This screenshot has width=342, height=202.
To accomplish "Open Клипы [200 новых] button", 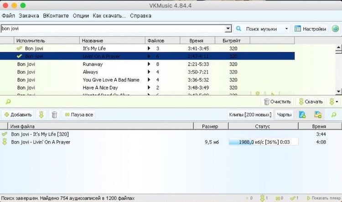I will coord(250,114).
